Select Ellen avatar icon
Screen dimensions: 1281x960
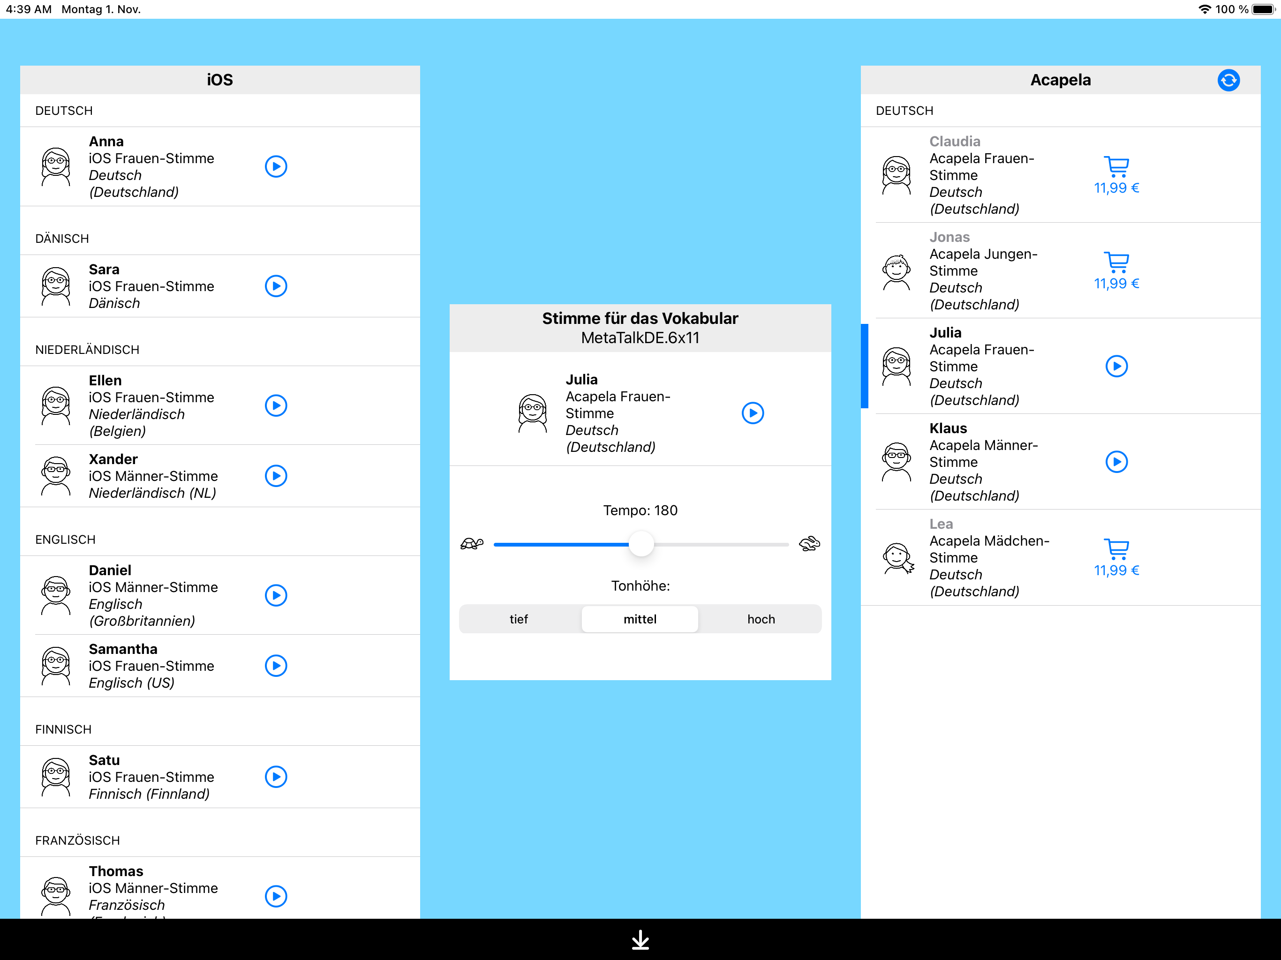pyautogui.click(x=56, y=406)
